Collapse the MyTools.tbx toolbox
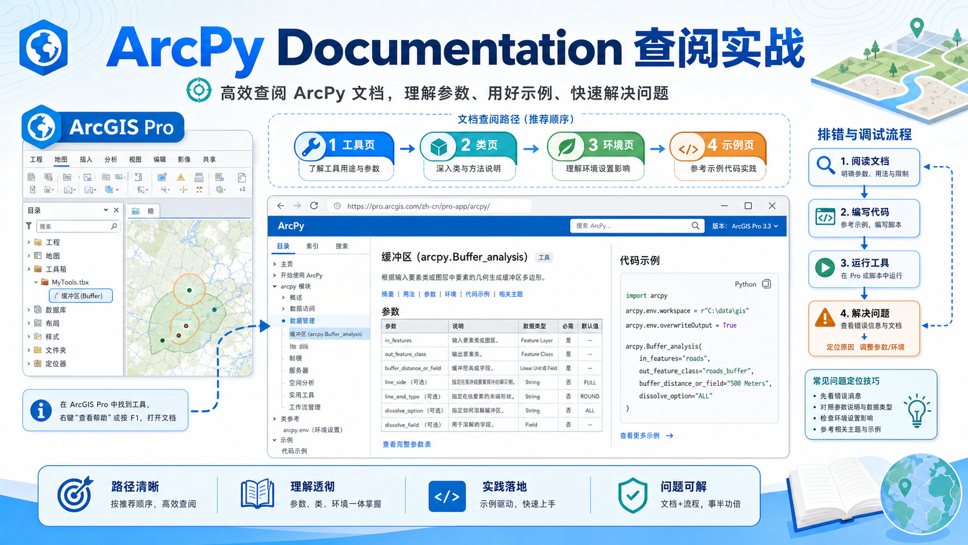The width and height of the screenshot is (968, 545). coord(36,282)
